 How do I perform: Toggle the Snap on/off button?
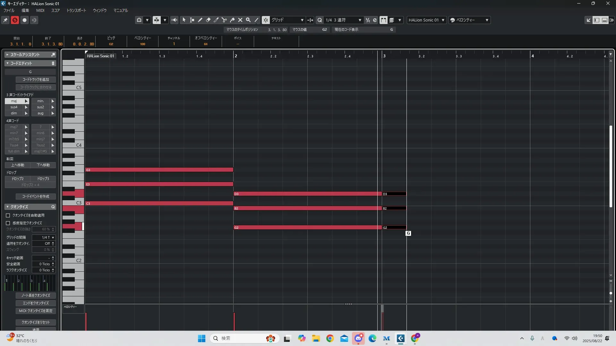[x=266, y=20]
